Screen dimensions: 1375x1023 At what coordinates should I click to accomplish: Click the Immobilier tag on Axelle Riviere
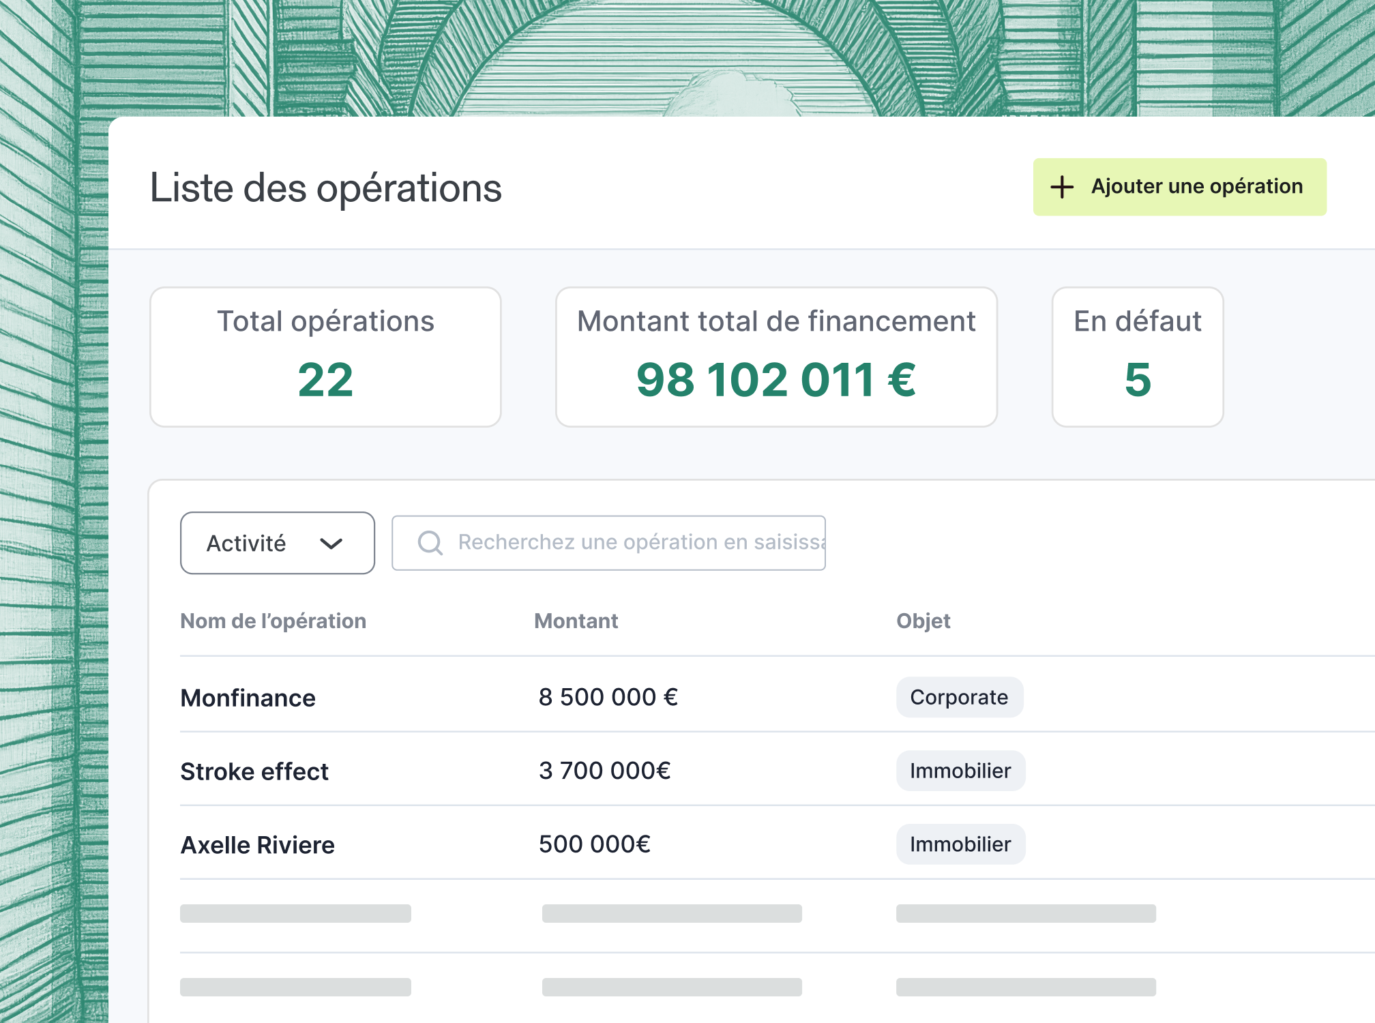pyautogui.click(x=960, y=844)
